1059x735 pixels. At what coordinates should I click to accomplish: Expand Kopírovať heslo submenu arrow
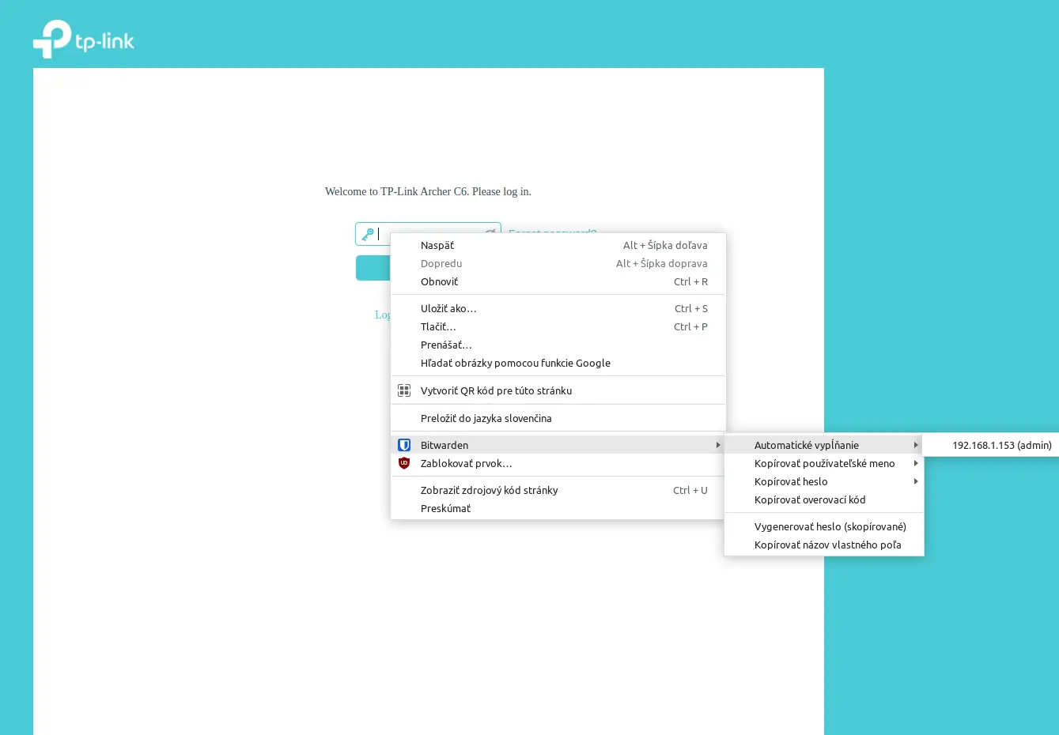[916, 481]
